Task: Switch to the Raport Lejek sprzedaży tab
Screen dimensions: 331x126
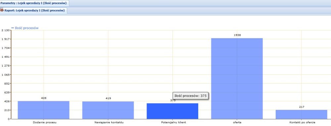Action: pyautogui.click(x=34, y=10)
